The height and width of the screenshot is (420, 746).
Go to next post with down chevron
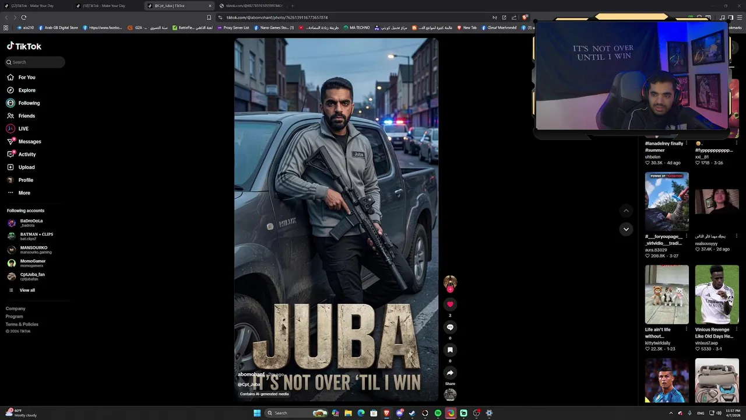click(626, 229)
